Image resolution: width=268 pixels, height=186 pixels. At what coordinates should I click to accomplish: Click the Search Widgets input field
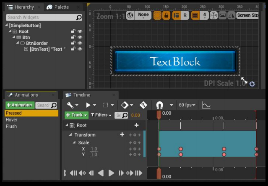(41, 18)
